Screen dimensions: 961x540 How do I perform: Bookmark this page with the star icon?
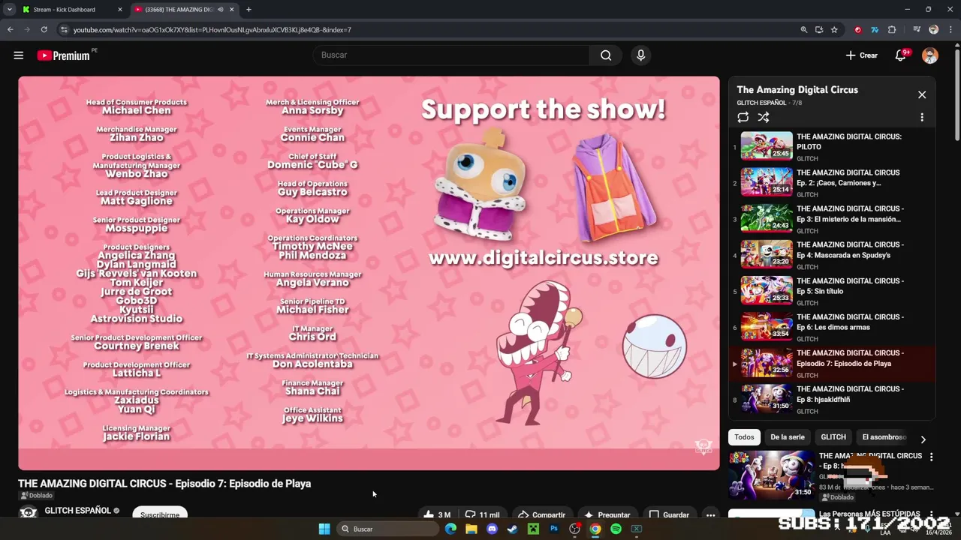pos(834,30)
